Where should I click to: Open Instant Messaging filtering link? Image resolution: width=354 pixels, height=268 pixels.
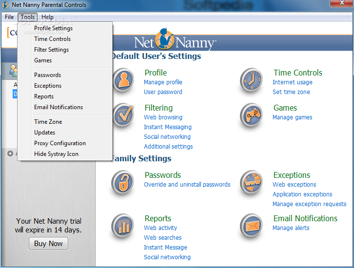click(168, 127)
